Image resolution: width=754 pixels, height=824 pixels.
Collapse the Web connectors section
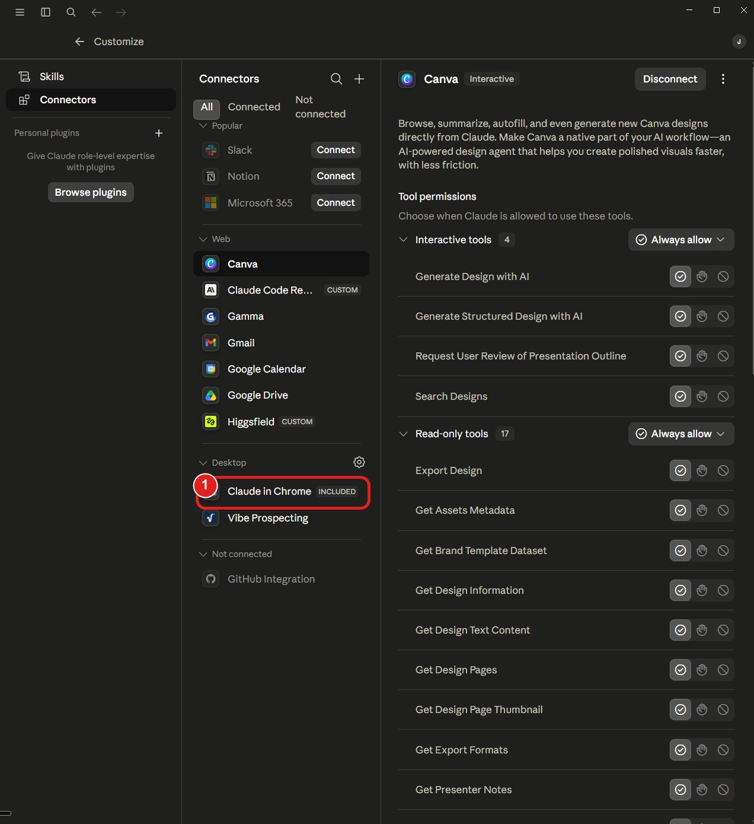(x=203, y=239)
